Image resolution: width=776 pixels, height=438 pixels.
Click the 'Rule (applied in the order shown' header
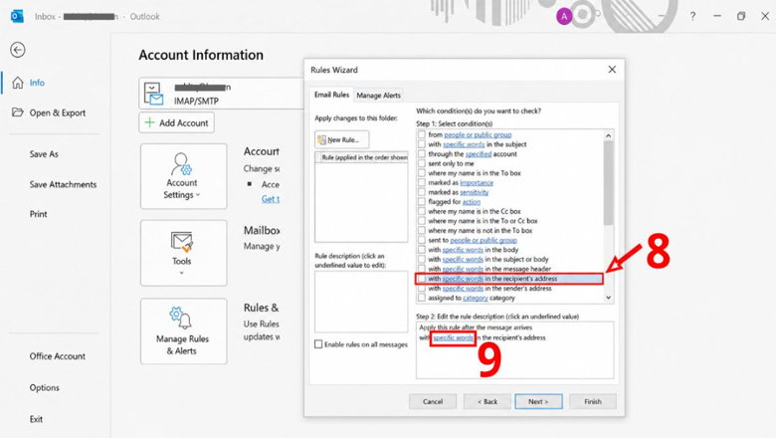point(363,157)
